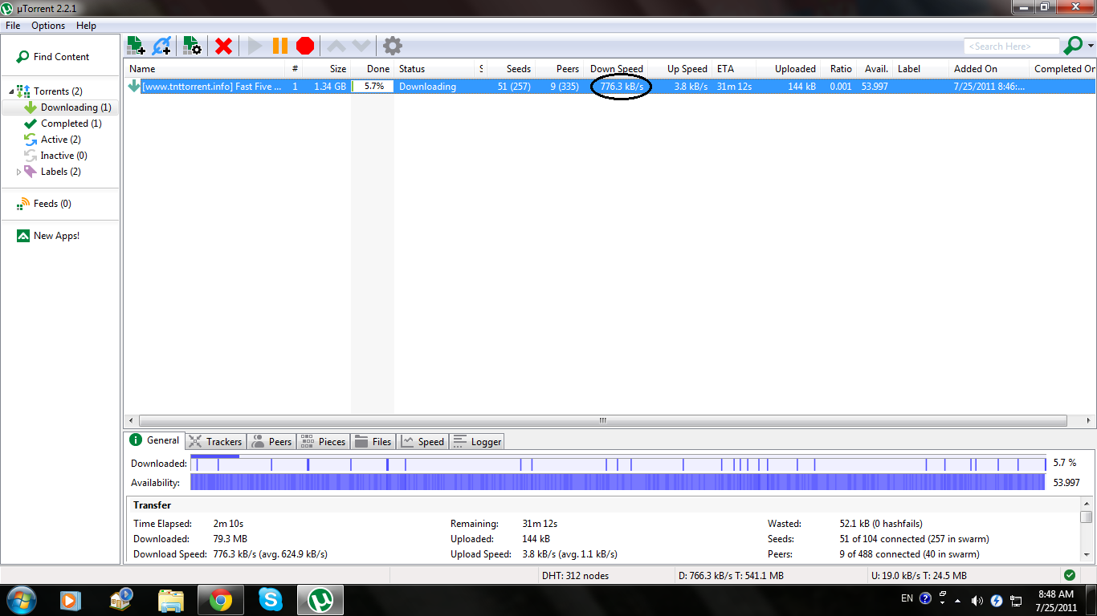Switch to the Logger tab
This screenshot has height=616, width=1097.
point(477,442)
